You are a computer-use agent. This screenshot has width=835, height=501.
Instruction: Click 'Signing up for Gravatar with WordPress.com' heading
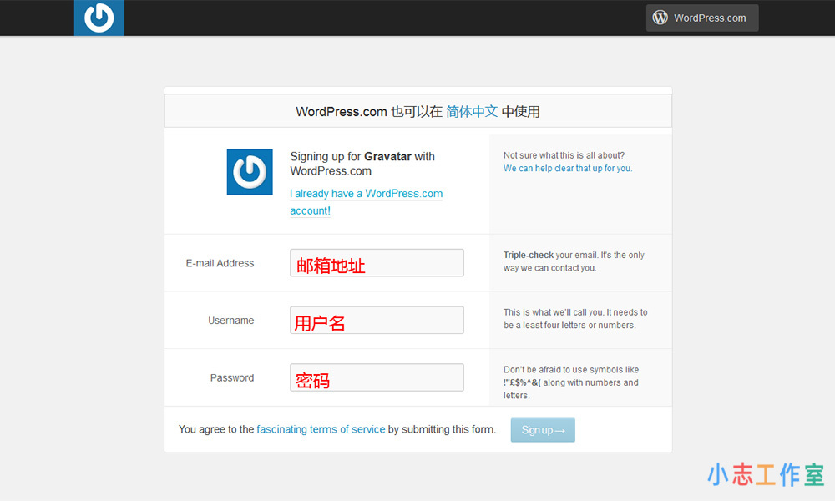tap(362, 164)
